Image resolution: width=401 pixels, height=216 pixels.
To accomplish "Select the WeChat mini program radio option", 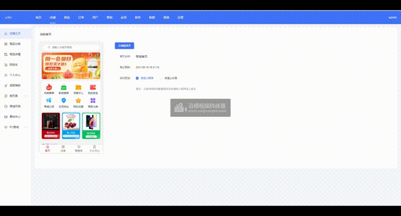I will [x=145, y=78].
